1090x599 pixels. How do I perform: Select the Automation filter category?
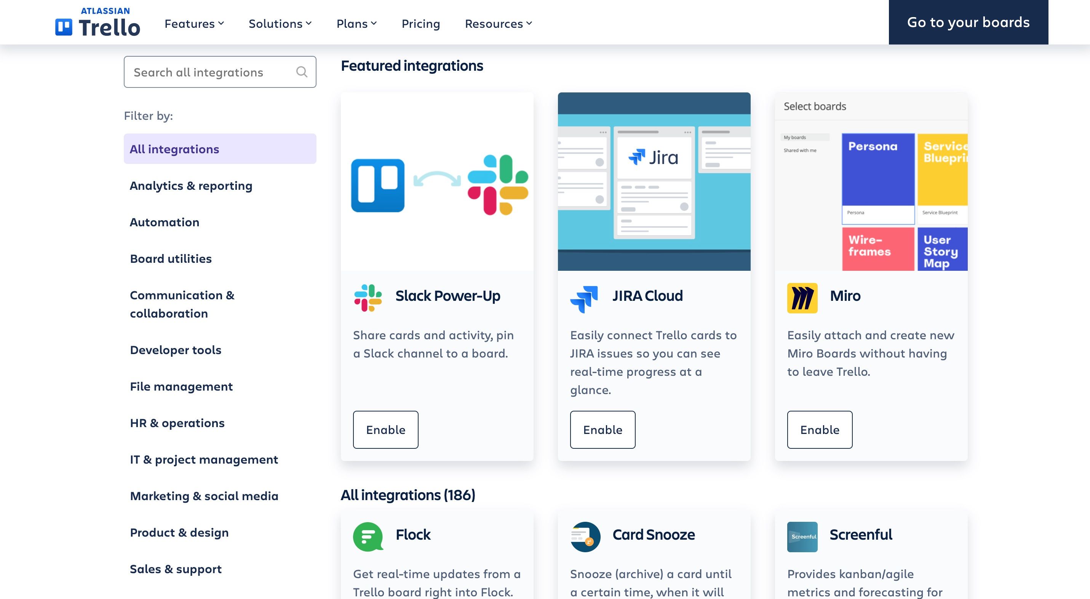click(x=164, y=221)
